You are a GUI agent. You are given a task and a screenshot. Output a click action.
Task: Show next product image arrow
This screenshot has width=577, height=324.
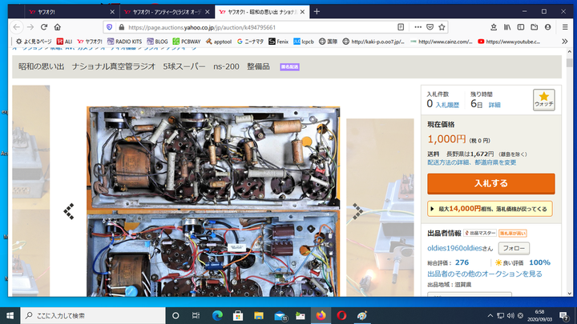click(357, 210)
